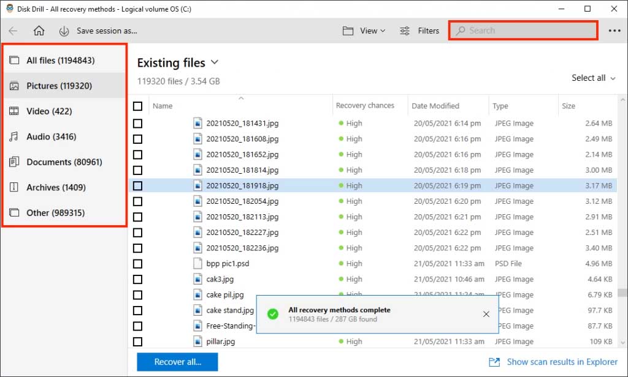
Task: Dismiss the recovery complete notification
Action: pos(486,314)
